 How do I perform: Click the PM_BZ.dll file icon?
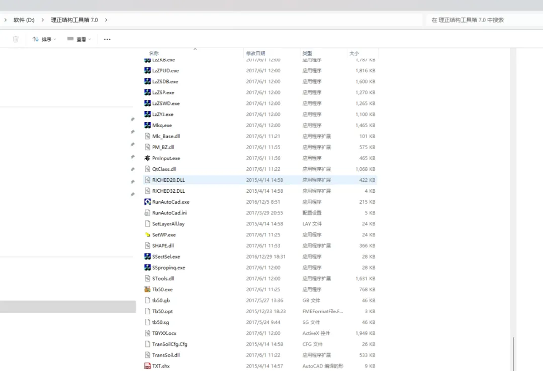[x=147, y=147]
